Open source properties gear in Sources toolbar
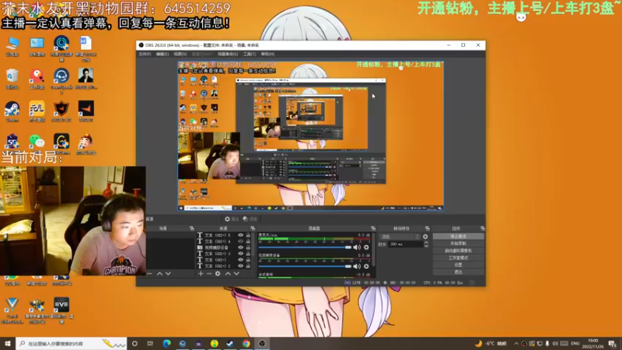This screenshot has height=350, width=622. 218,274
